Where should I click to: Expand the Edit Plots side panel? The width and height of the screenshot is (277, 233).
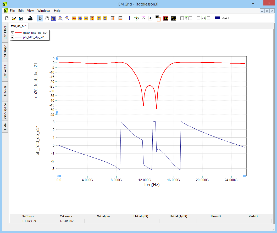(5, 32)
